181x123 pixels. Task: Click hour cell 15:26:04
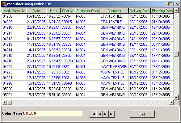point(53,89)
